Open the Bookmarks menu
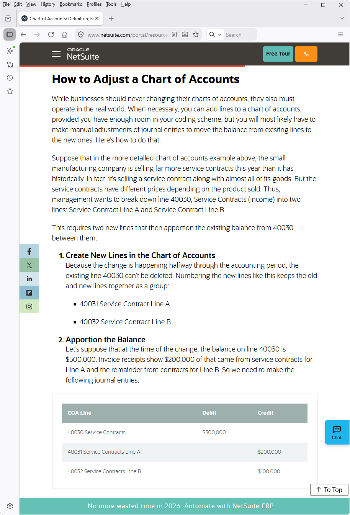350x515 pixels. tap(71, 4)
